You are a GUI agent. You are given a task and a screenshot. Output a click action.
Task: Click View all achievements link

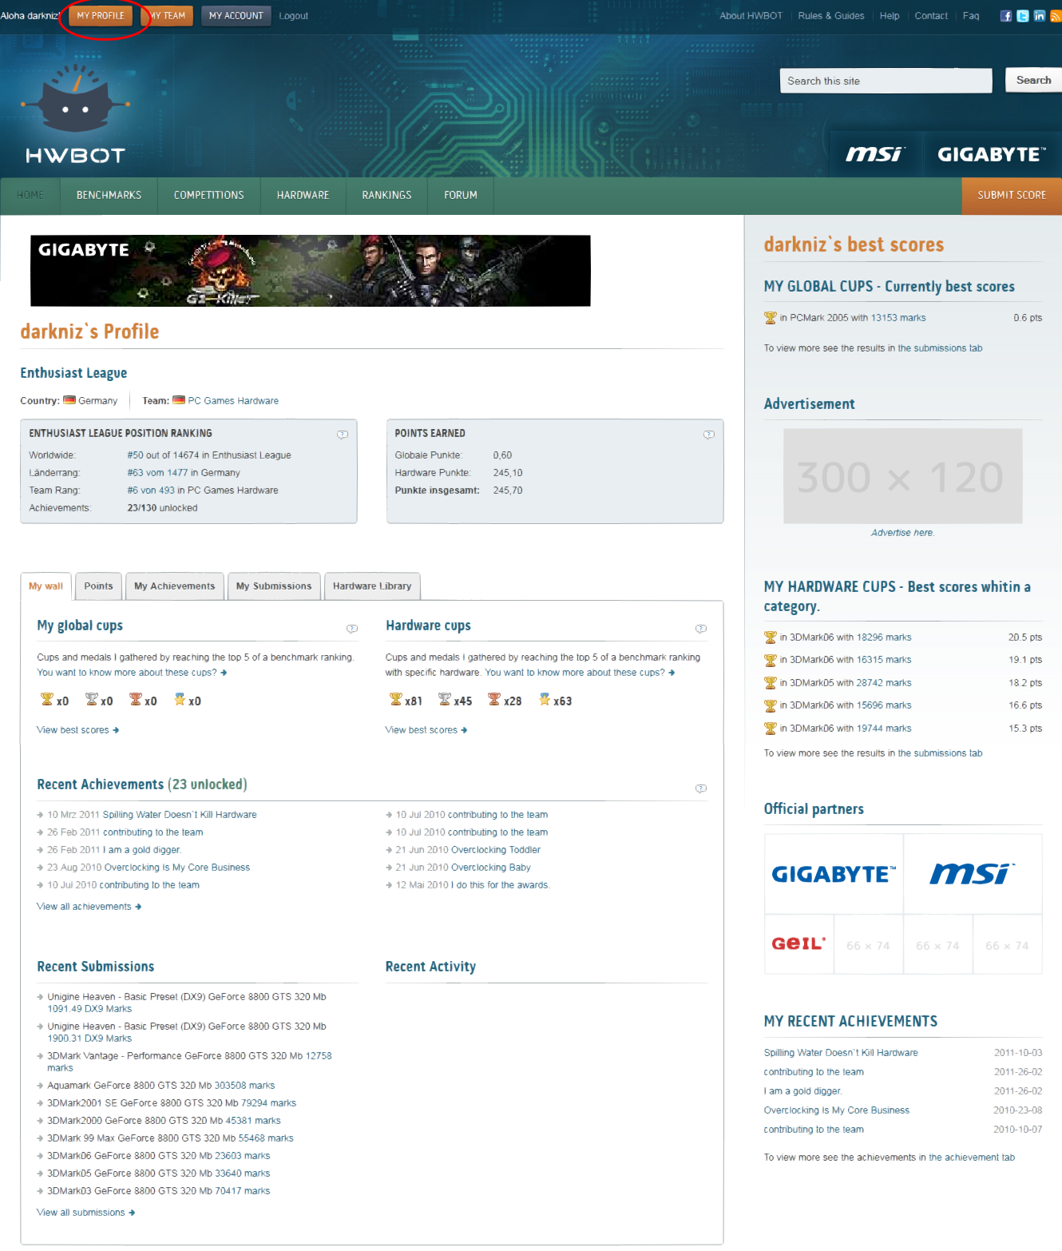click(89, 907)
